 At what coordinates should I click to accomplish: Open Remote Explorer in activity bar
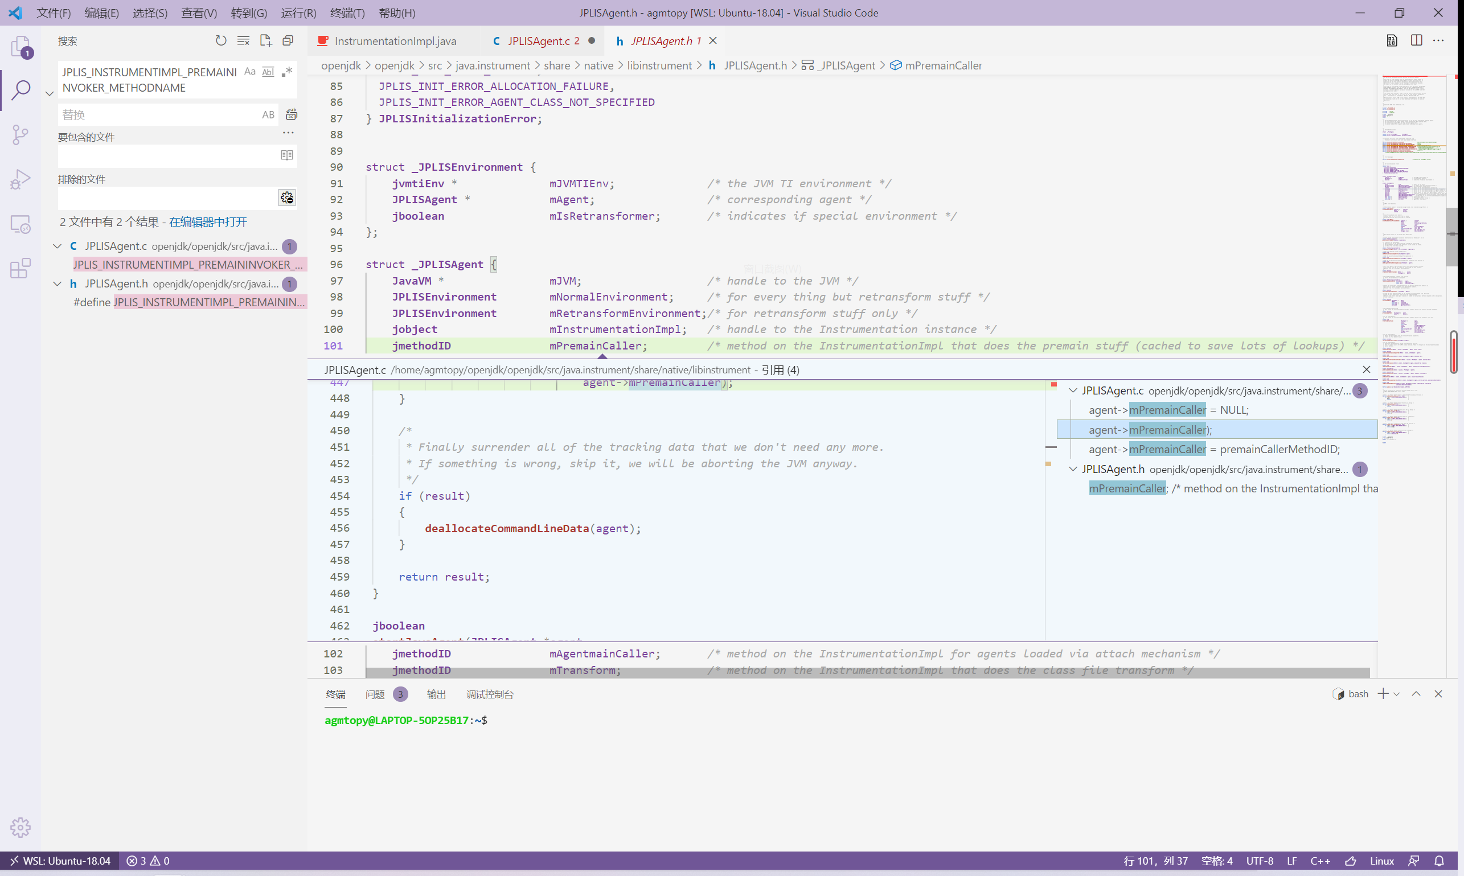(20, 224)
